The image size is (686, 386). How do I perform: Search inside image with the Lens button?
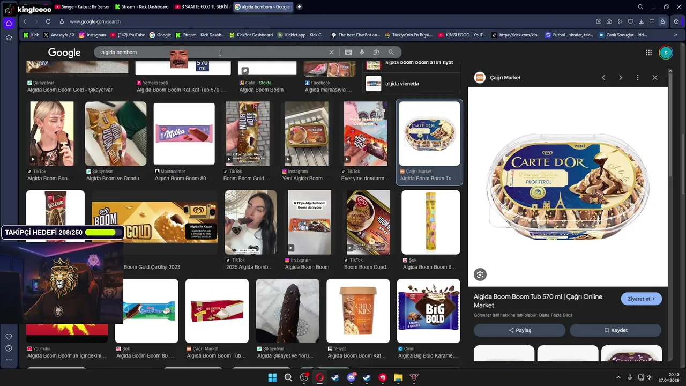[480, 274]
